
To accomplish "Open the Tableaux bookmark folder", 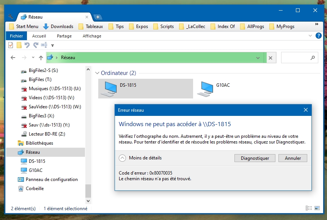I will (x=91, y=27).
